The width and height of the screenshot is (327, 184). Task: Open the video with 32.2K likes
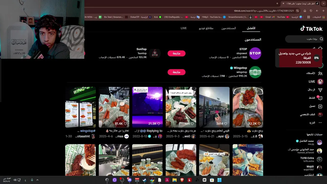click(x=248, y=107)
